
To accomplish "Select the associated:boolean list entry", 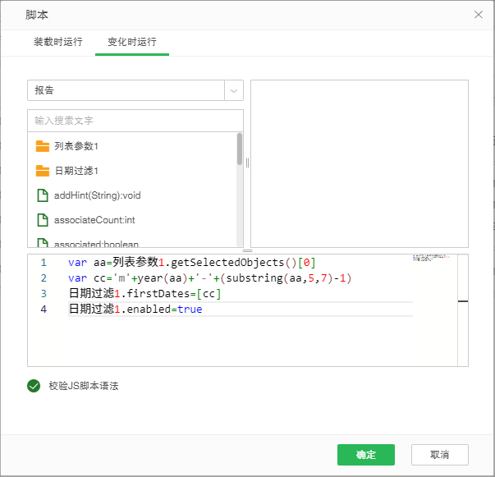I will [x=96, y=243].
